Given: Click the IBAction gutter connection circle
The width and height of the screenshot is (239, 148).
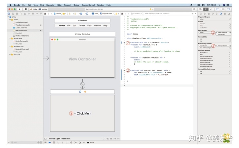Looking at the screenshot, I should [x=124, y=70].
